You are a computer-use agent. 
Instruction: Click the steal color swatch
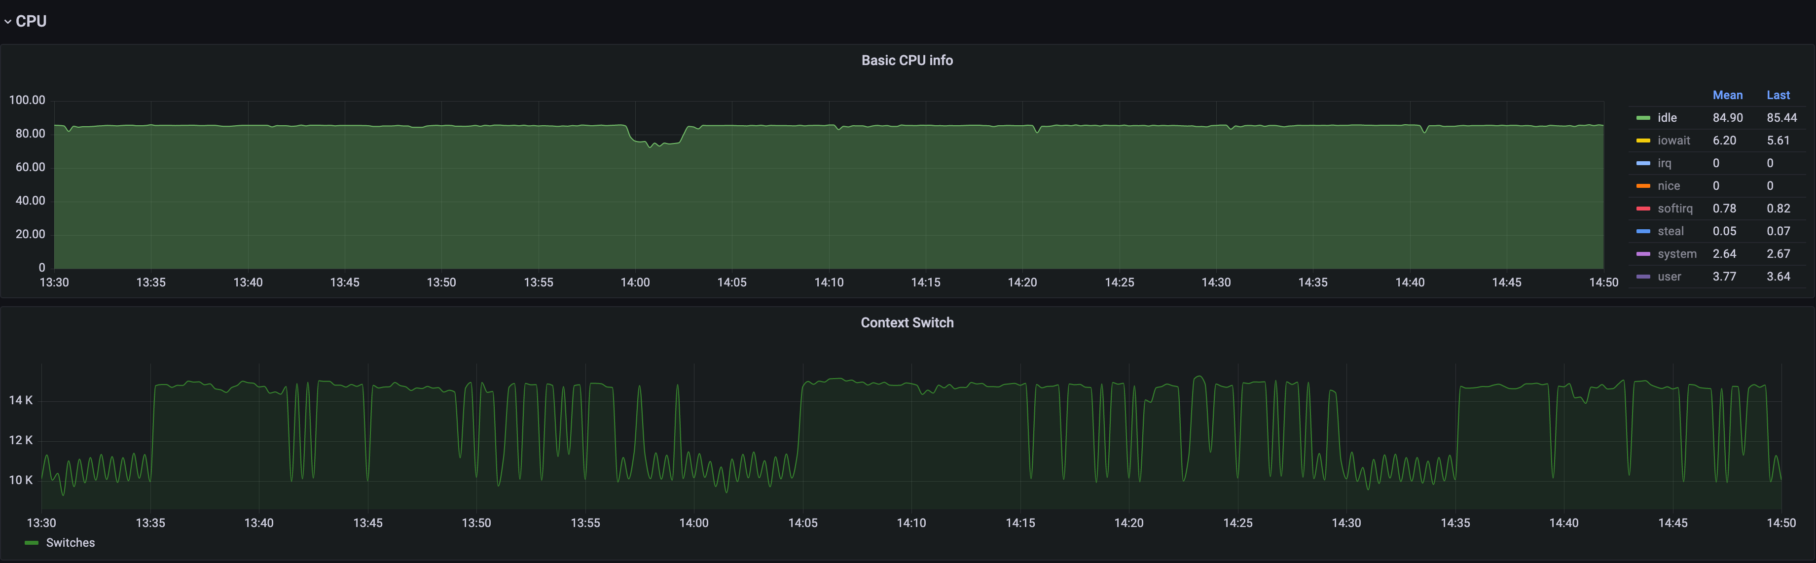1642,231
